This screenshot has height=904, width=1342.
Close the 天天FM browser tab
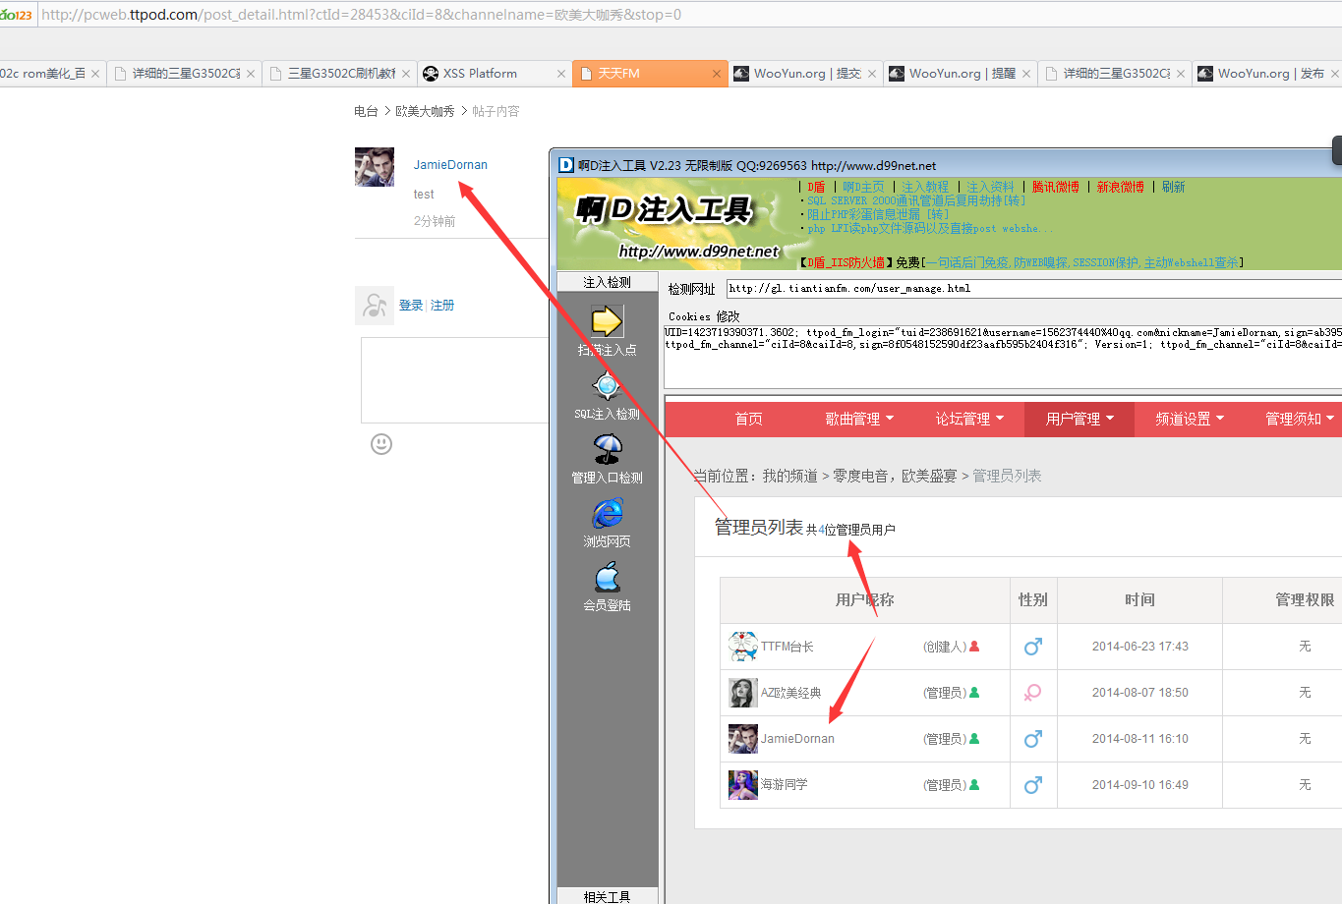click(717, 74)
